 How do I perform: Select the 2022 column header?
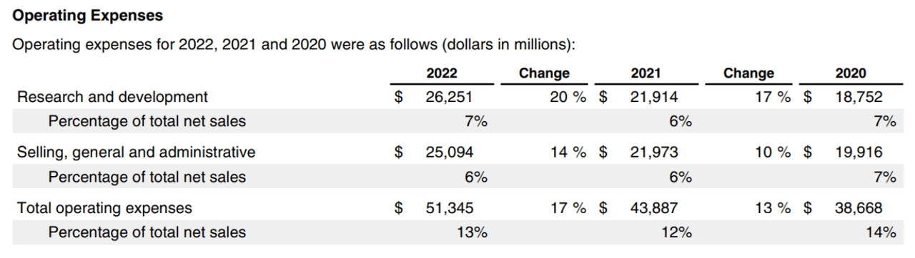click(442, 73)
